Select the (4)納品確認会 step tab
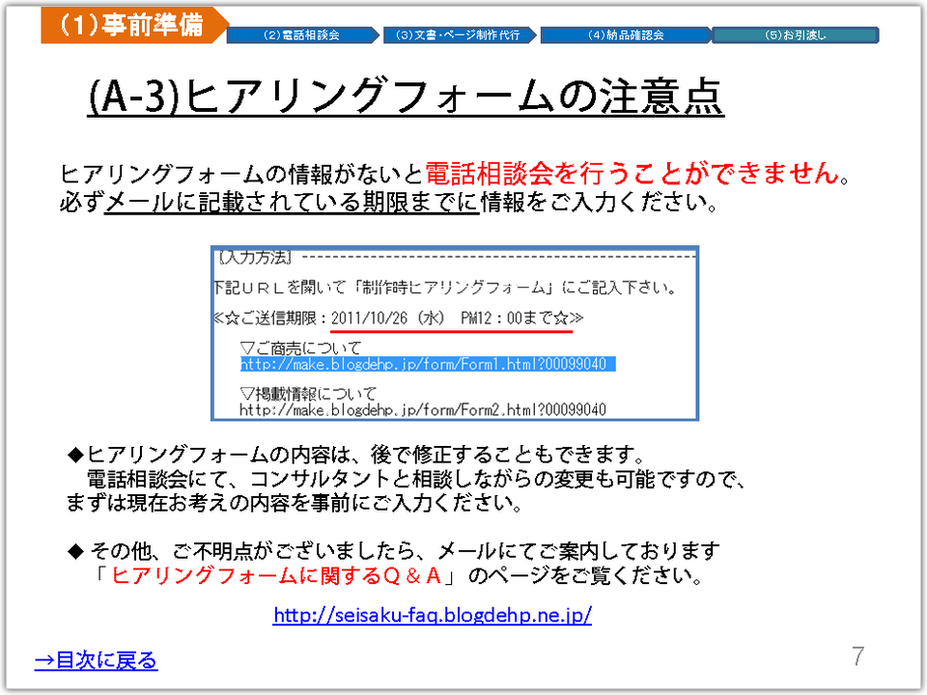 [x=625, y=35]
